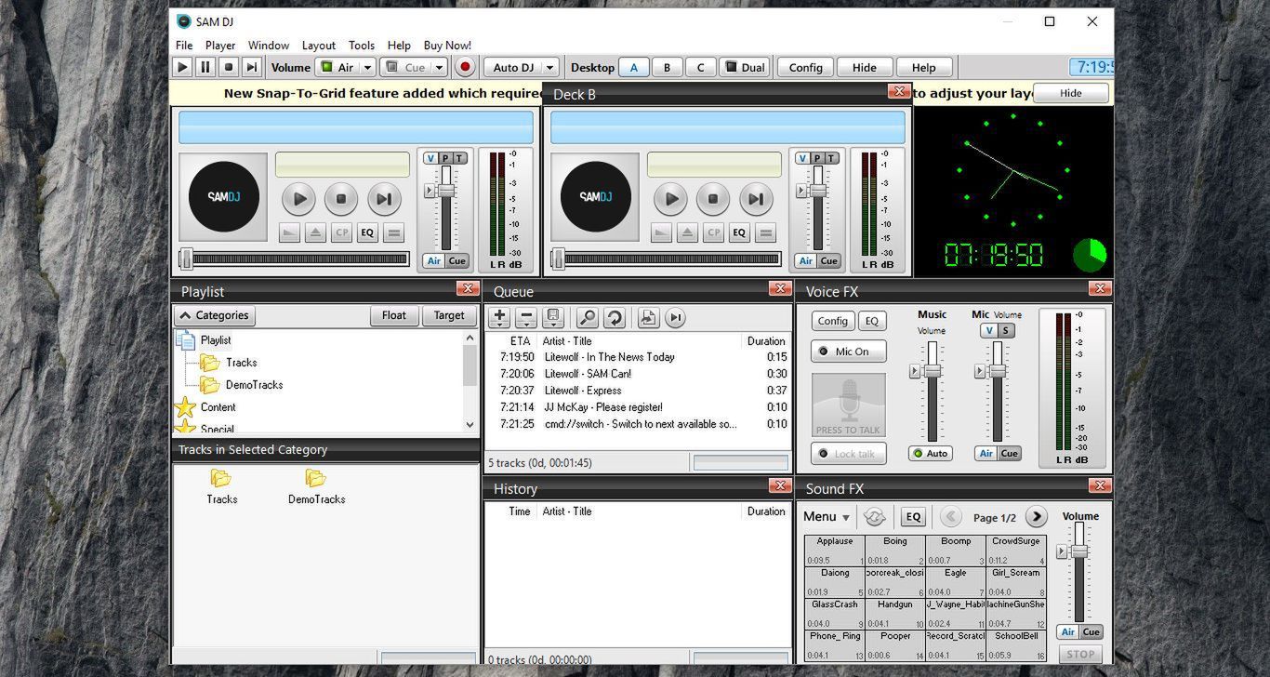
Task: Enable Dual desktop mode
Action: point(744,67)
